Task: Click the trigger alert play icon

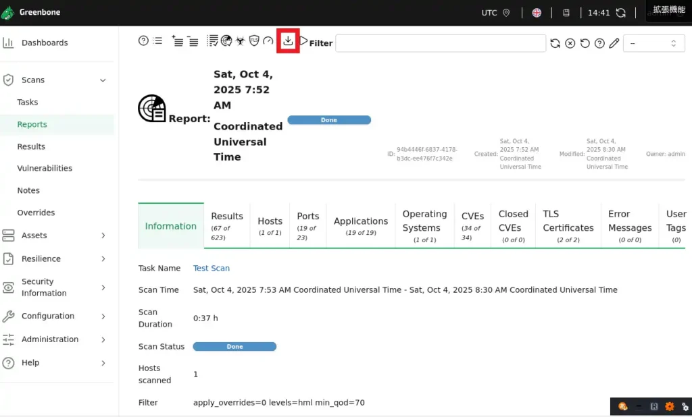Action: 303,40
